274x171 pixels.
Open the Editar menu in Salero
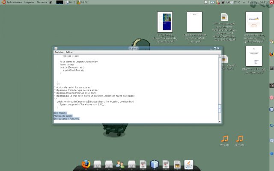pos(69,52)
